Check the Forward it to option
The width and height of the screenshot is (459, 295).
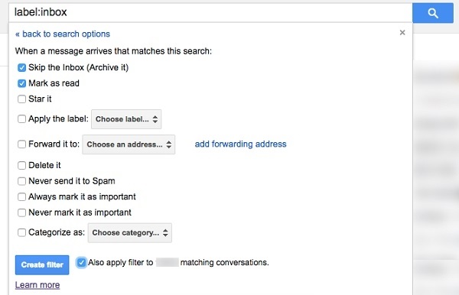(x=21, y=144)
